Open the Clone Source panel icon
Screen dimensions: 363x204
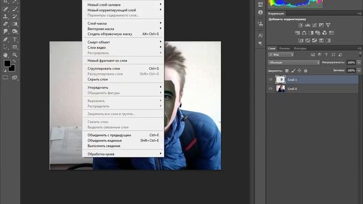click(x=260, y=24)
